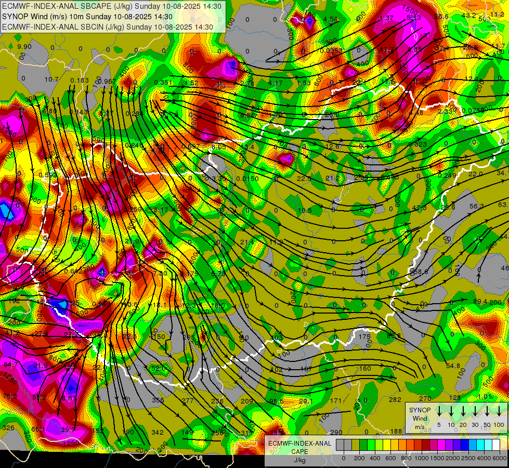Select the 'ECMWF-INDEX-ANAL SBCIN' title line
509x468 pixels.
[x=108, y=27]
